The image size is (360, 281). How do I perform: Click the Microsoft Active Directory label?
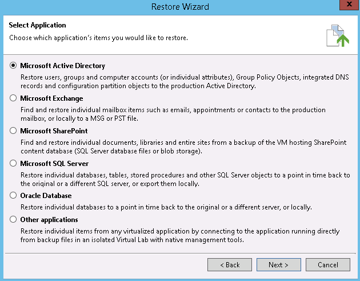pyautogui.click(x=63, y=66)
